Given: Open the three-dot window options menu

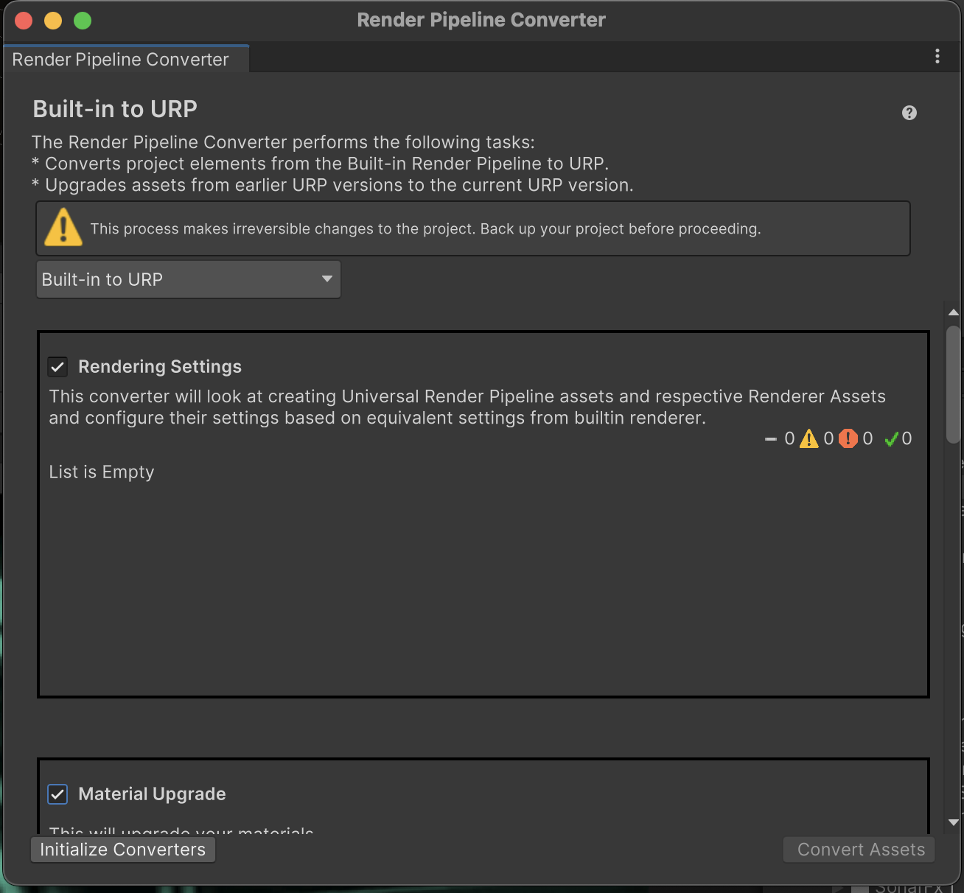Looking at the screenshot, I should coord(937,57).
